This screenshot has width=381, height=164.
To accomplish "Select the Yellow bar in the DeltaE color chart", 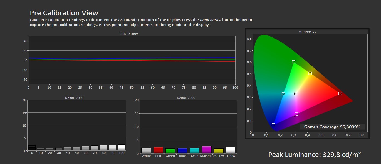I will pos(219,151).
